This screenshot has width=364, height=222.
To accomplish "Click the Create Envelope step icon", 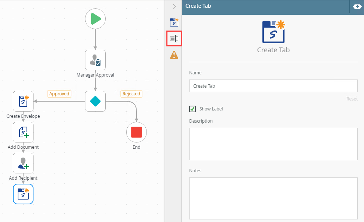I will 23,101.
